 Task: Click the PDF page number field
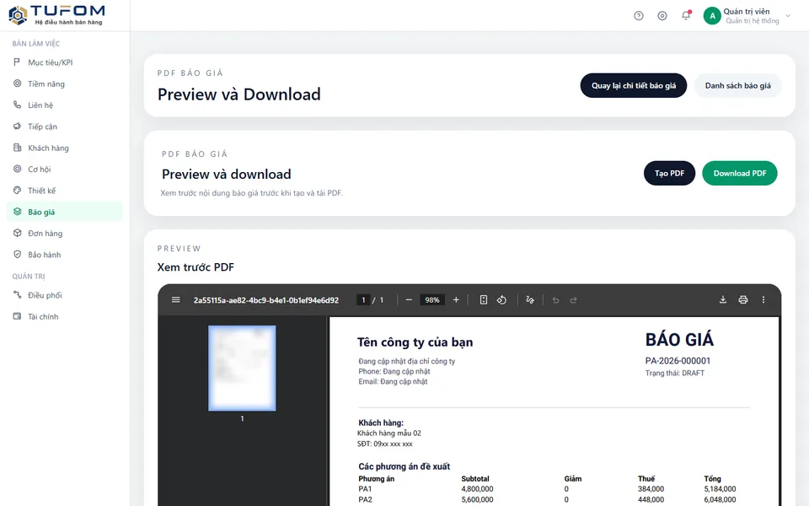363,300
